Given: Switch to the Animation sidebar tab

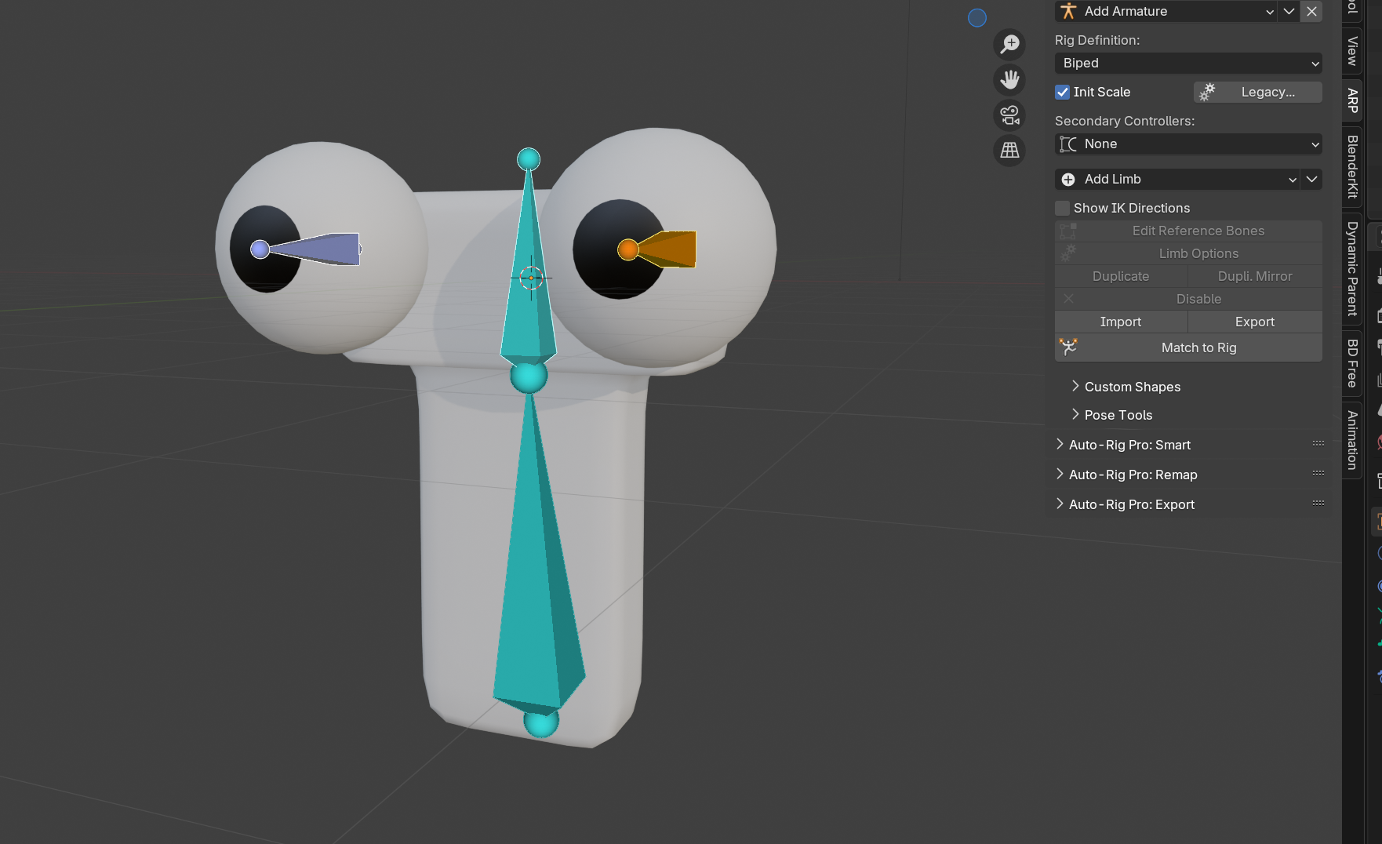Looking at the screenshot, I should pyautogui.click(x=1352, y=440).
